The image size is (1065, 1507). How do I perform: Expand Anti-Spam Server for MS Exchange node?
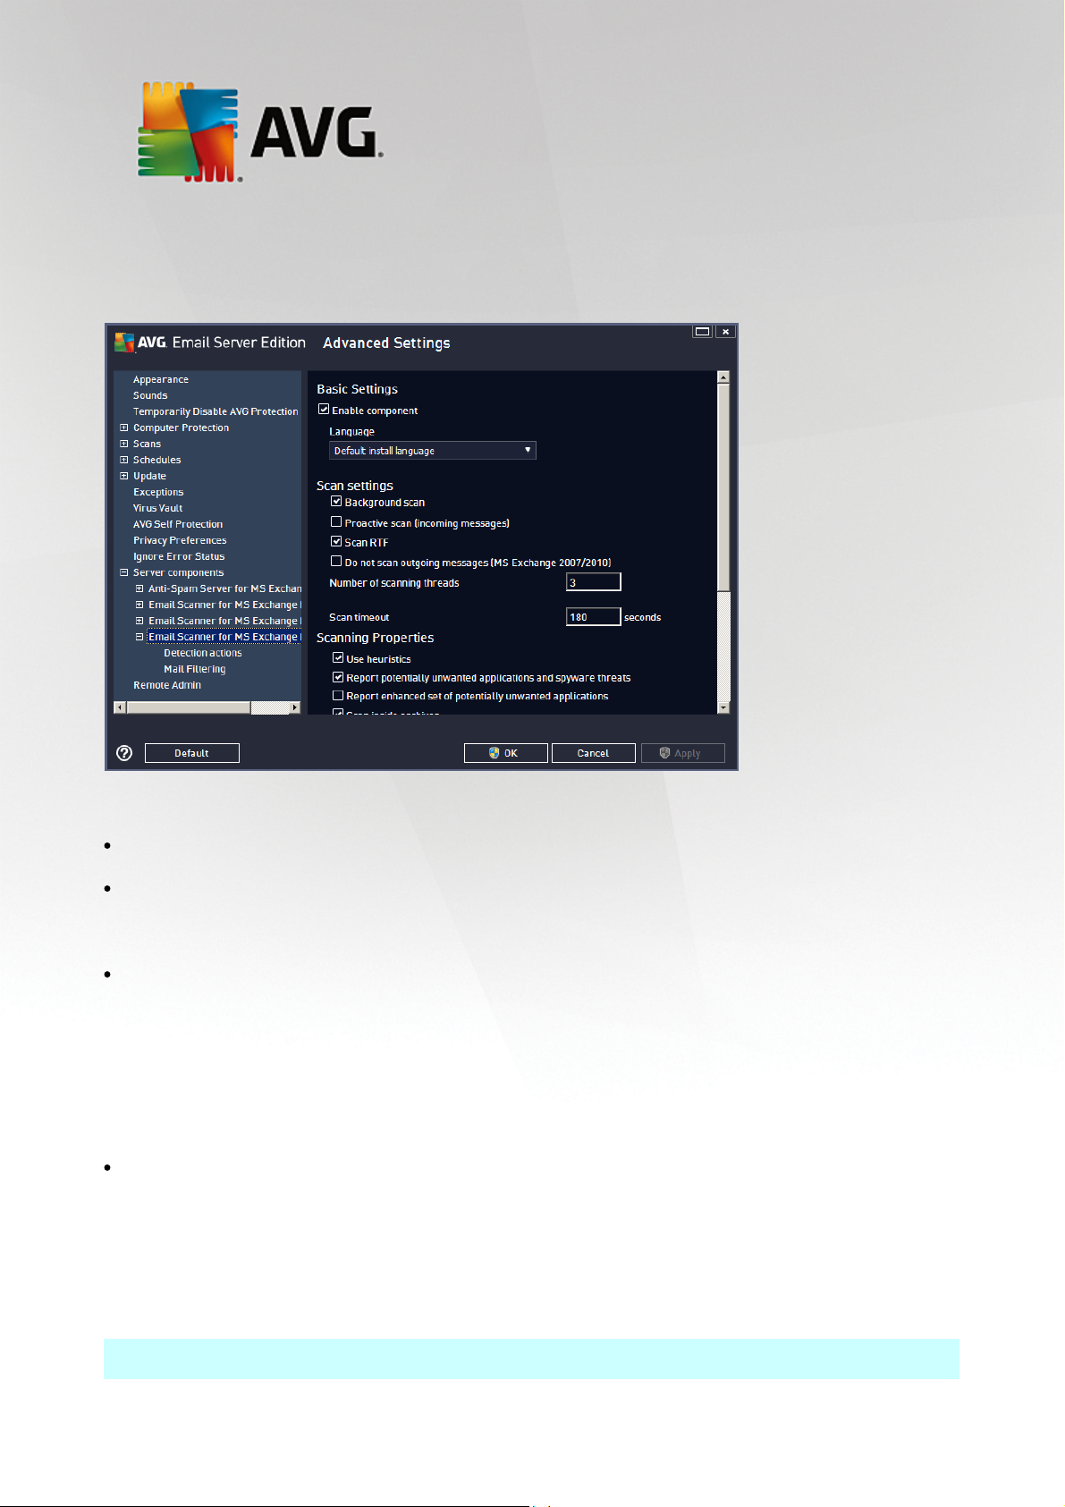pos(139,588)
